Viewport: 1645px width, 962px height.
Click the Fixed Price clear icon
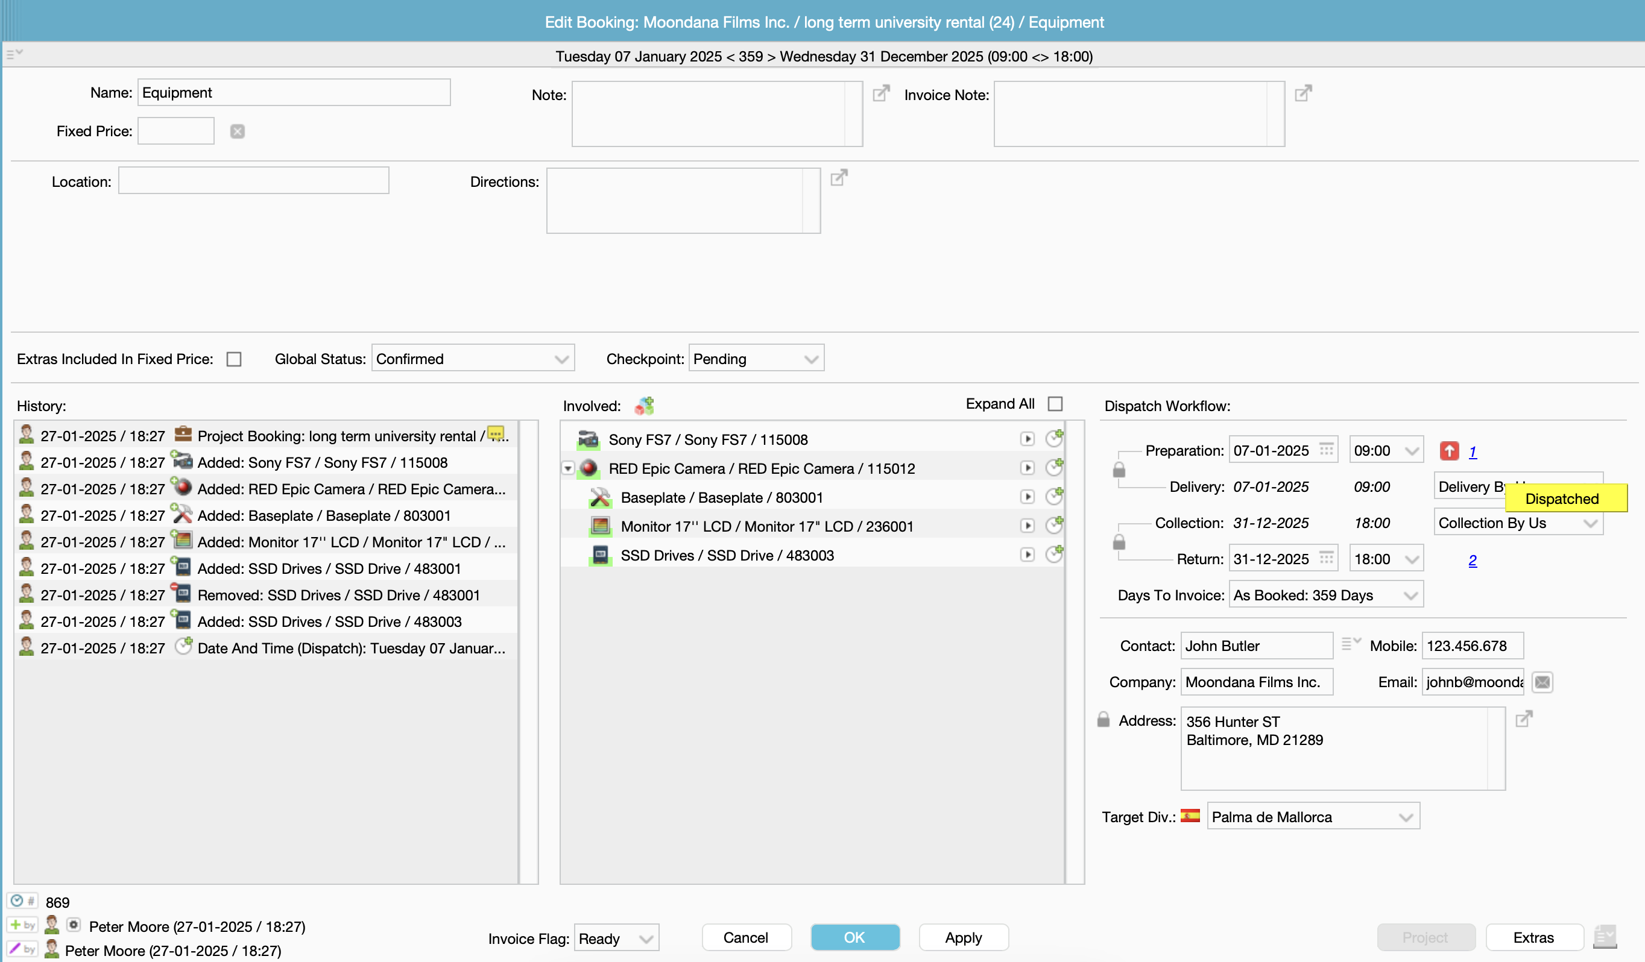(x=238, y=131)
